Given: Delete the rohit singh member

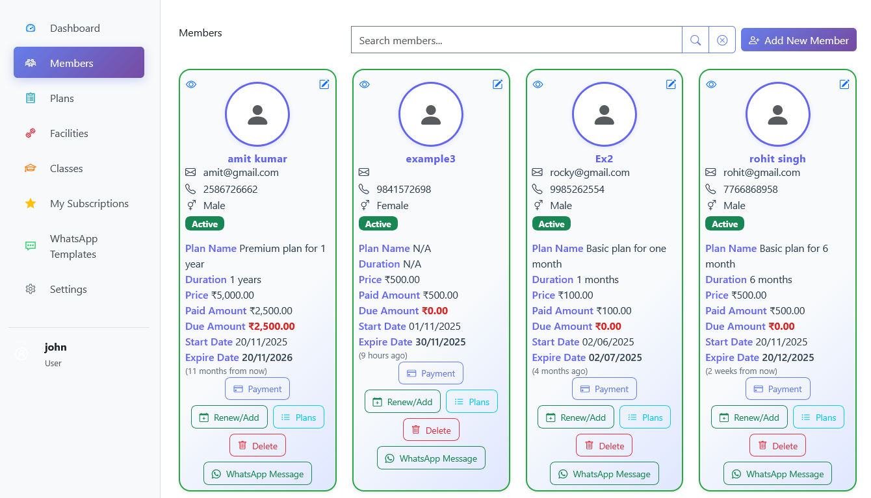Looking at the screenshot, I should point(777,446).
